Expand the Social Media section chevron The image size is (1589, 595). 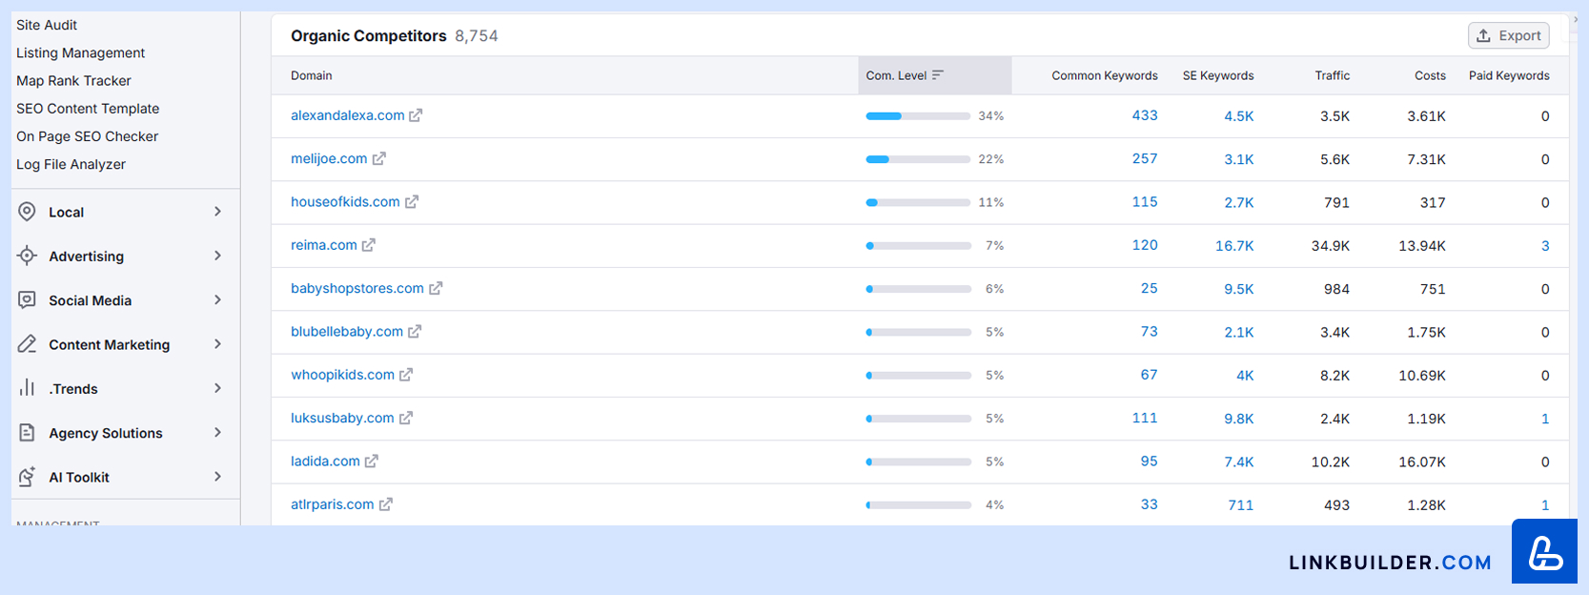(x=217, y=300)
